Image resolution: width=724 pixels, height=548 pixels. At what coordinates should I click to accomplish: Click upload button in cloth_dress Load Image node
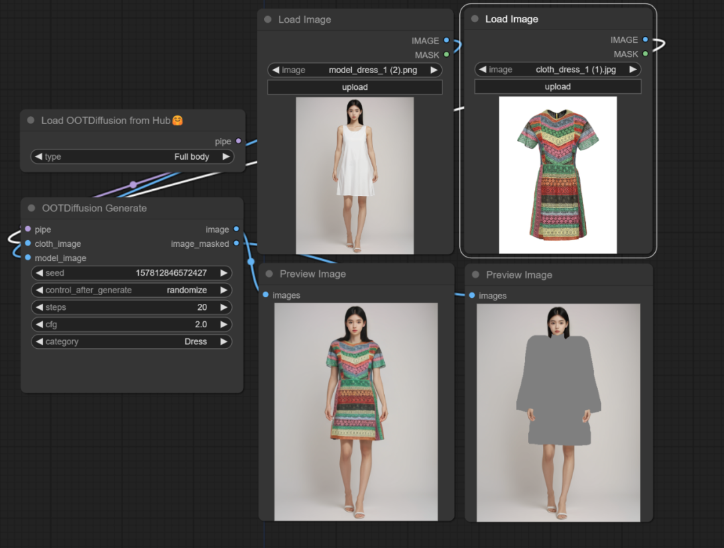point(558,87)
